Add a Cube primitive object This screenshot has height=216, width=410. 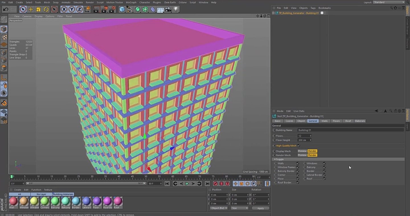[x=122, y=9]
